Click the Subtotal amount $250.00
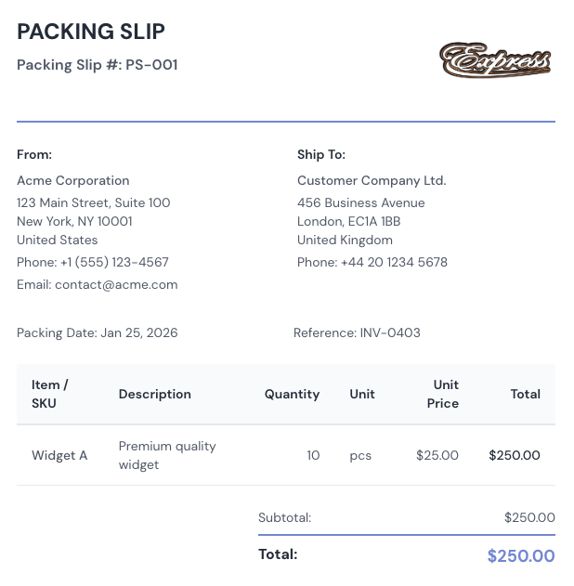The image size is (574, 586). [529, 518]
